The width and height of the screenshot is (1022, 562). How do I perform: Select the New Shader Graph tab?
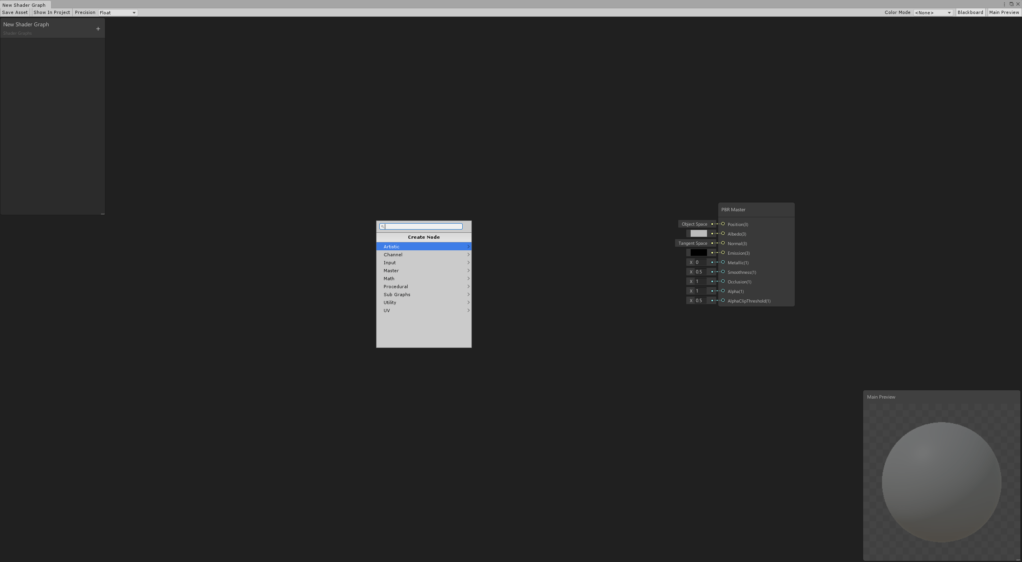[x=24, y=5]
